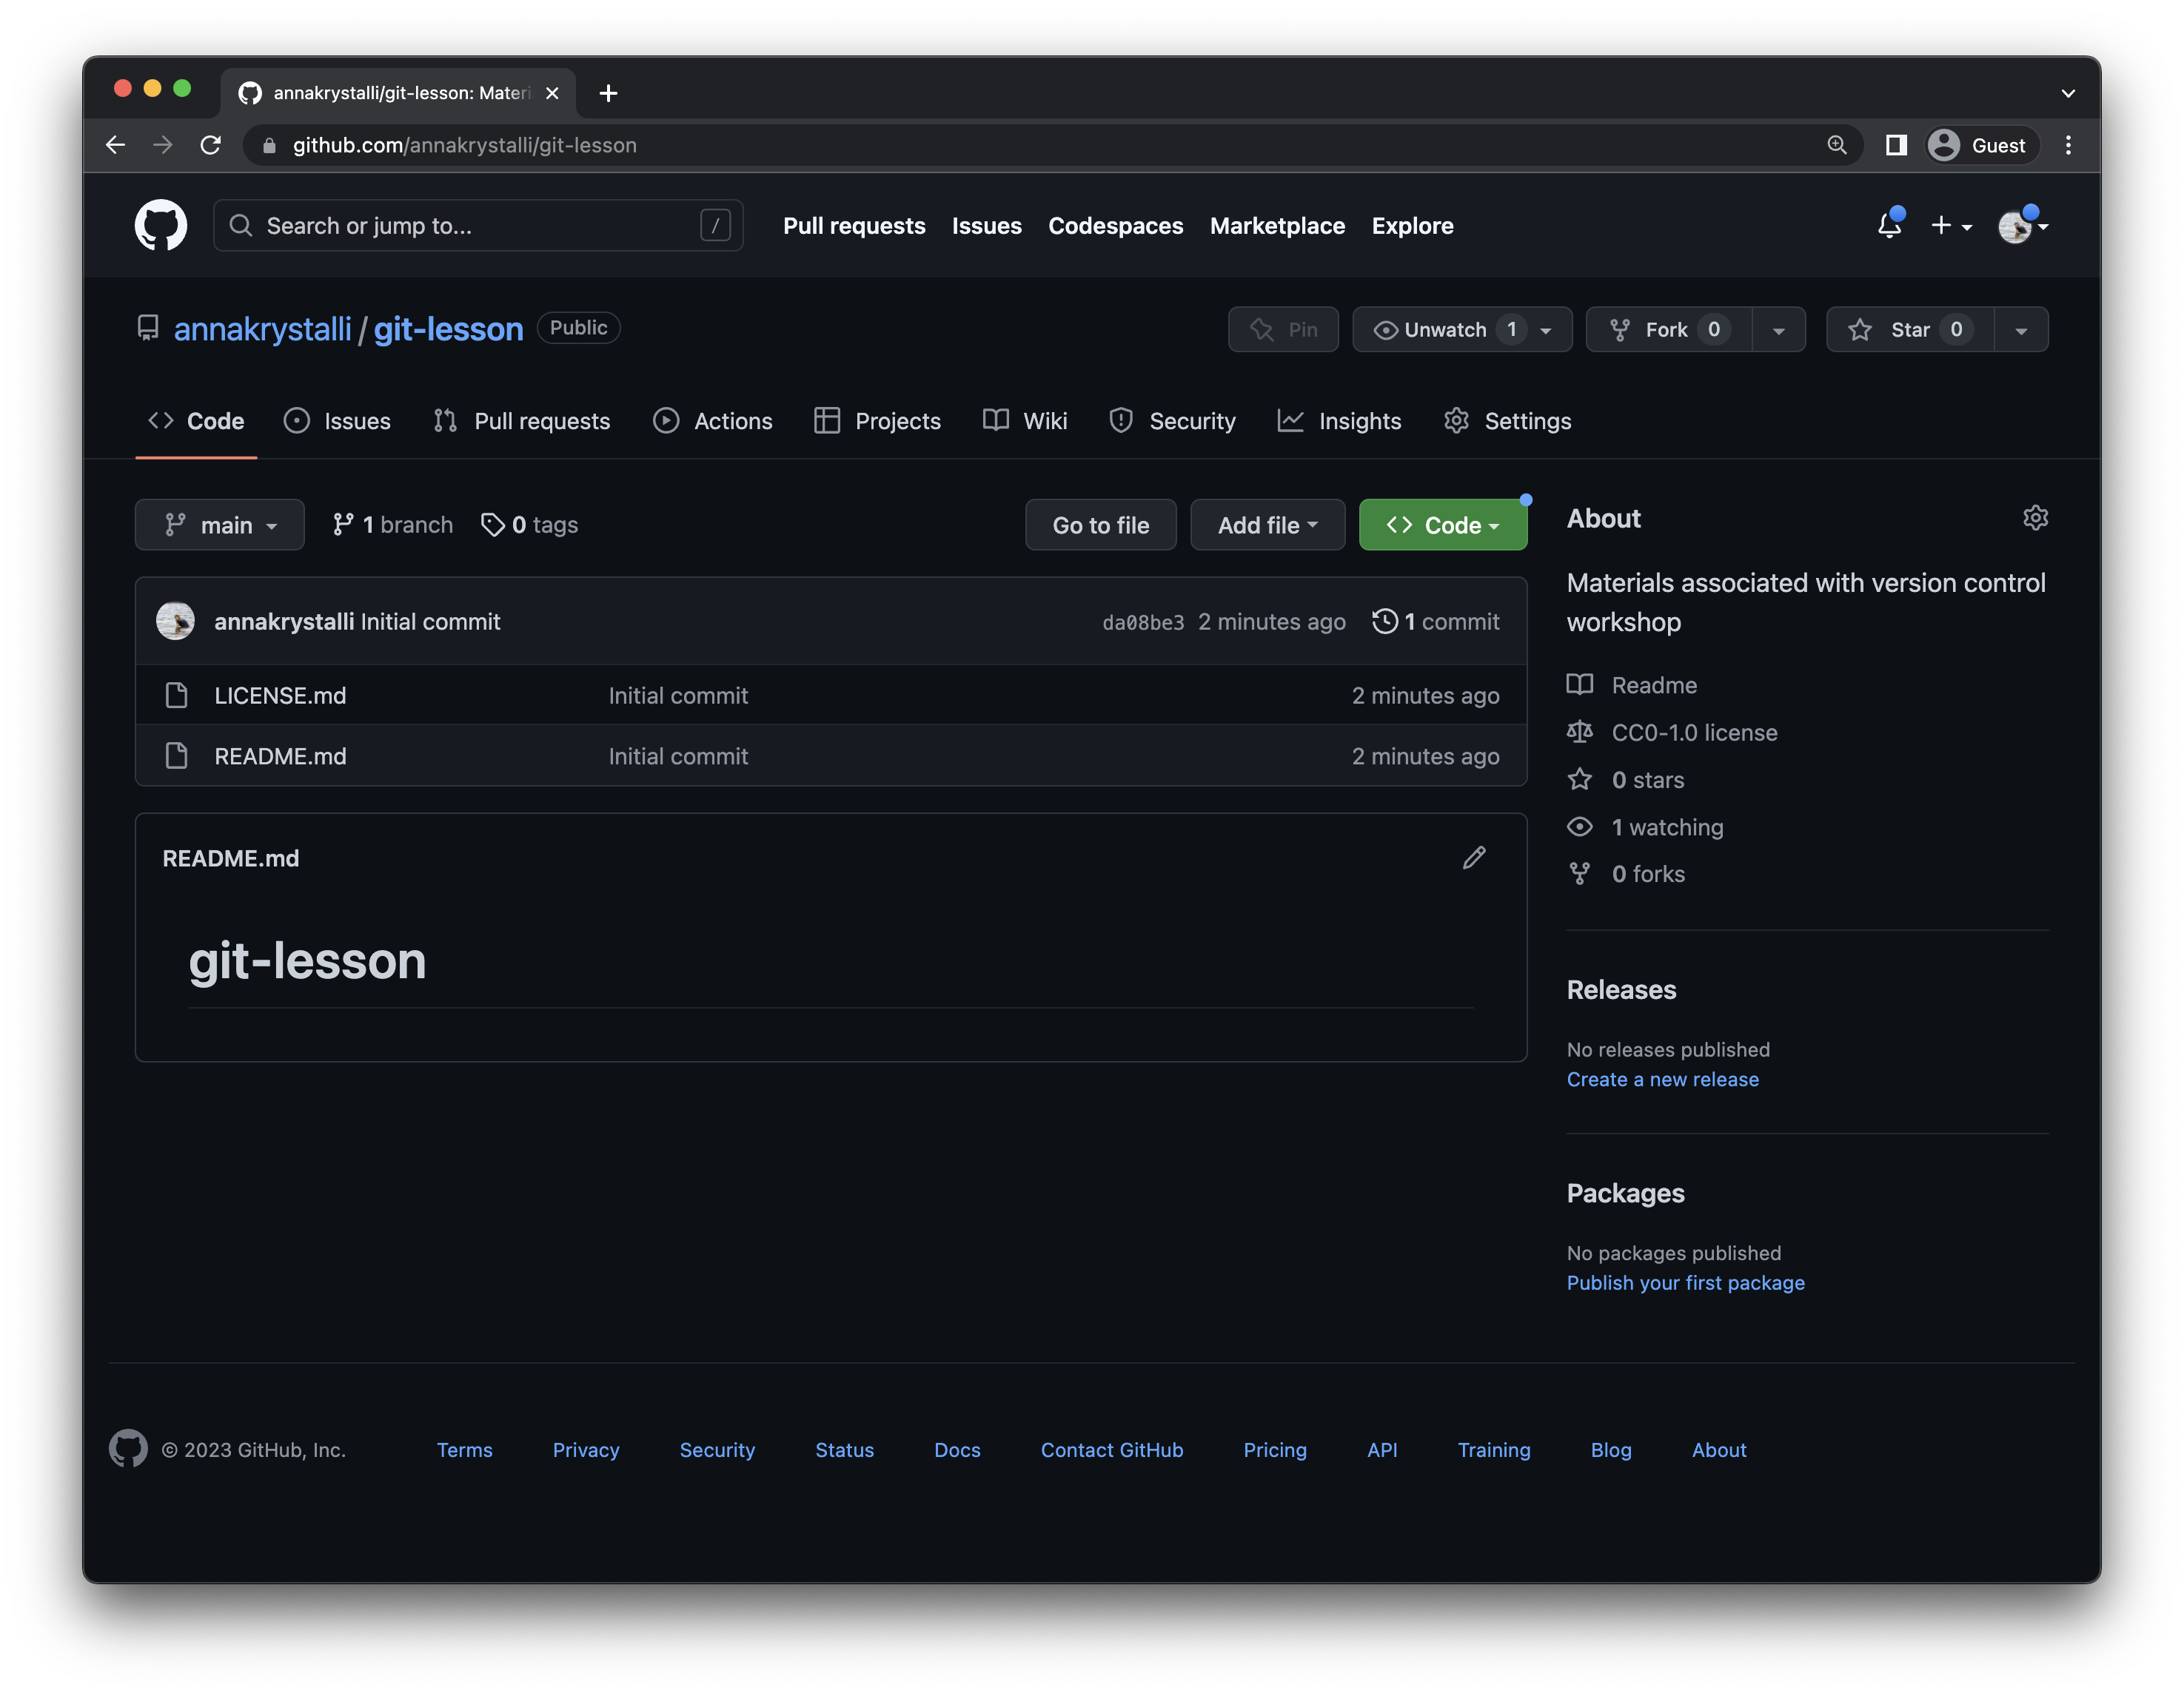
Task: Open the 1 commit history link
Action: coord(1436,622)
